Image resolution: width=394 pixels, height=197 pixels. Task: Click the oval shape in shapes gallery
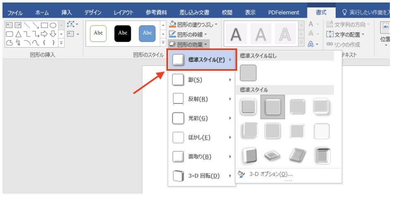[53, 25]
